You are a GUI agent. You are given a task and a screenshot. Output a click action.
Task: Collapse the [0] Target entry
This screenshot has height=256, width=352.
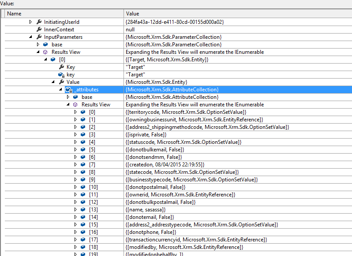pyautogui.click(x=45, y=59)
